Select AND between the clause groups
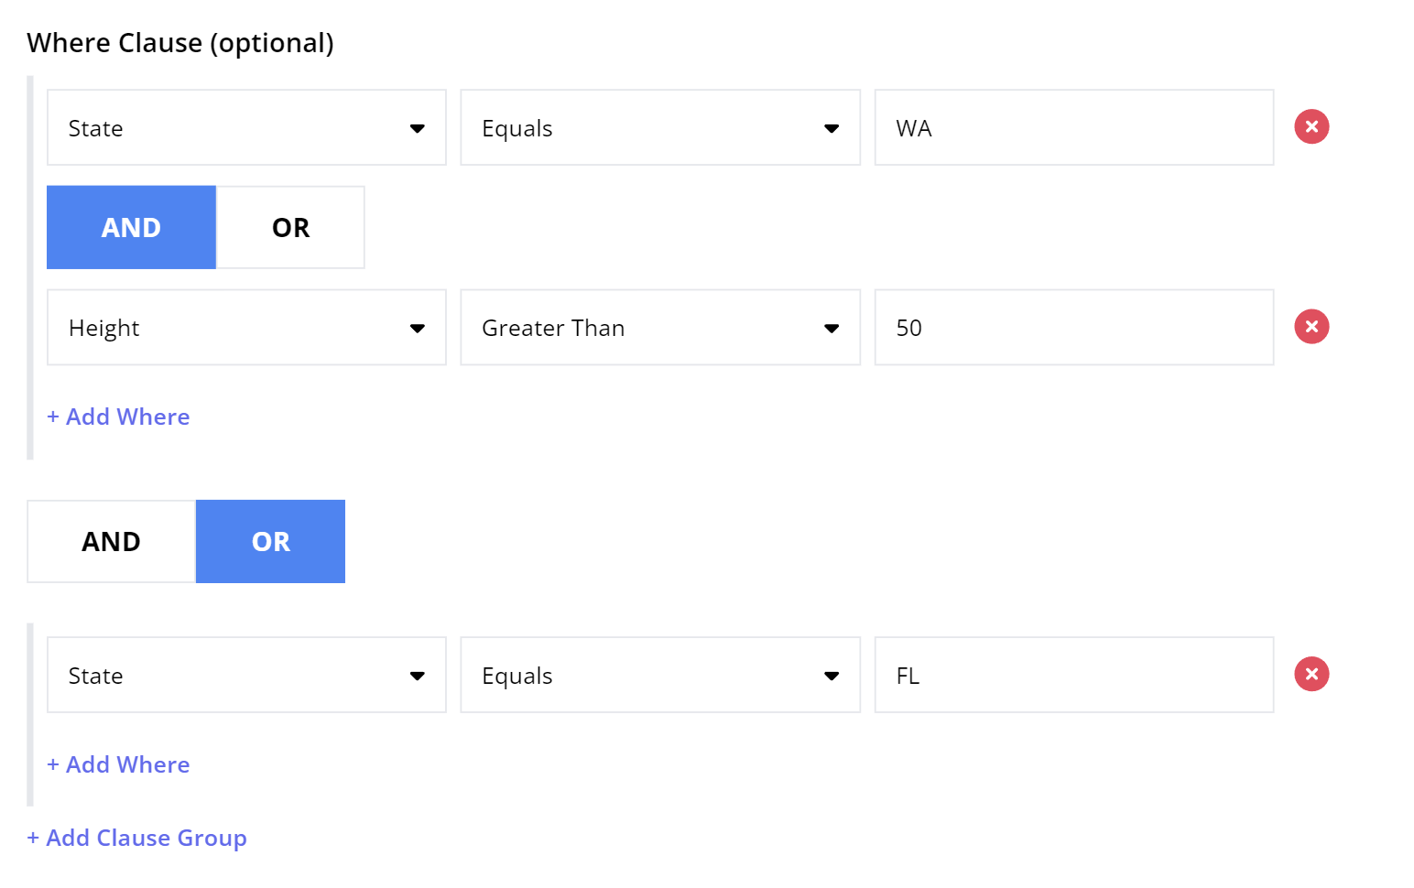The width and height of the screenshot is (1414, 888). pos(111,541)
